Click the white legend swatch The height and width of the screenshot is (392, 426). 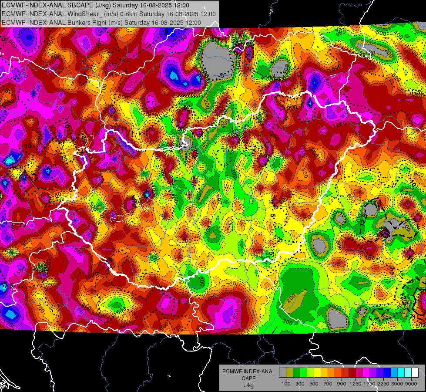415,373
